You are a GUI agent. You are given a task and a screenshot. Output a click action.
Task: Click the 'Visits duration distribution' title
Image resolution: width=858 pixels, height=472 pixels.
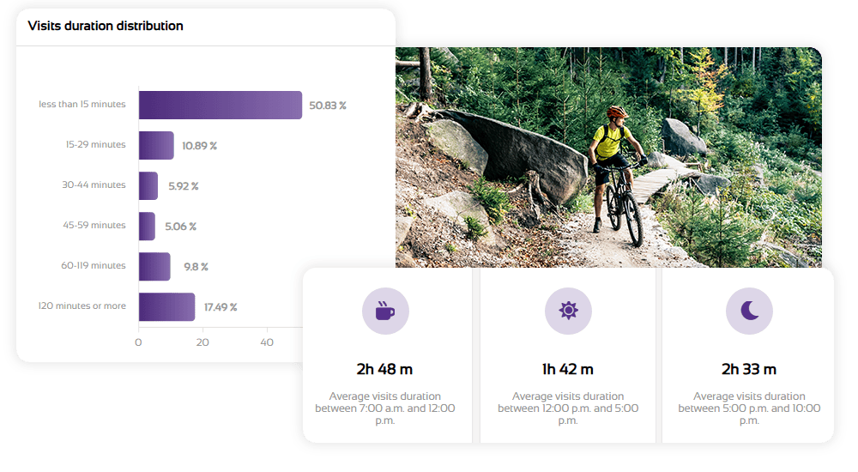[106, 26]
